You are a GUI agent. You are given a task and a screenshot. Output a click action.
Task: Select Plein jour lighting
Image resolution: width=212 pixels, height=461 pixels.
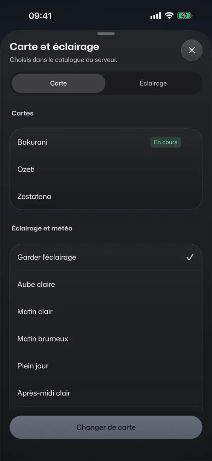click(106, 366)
